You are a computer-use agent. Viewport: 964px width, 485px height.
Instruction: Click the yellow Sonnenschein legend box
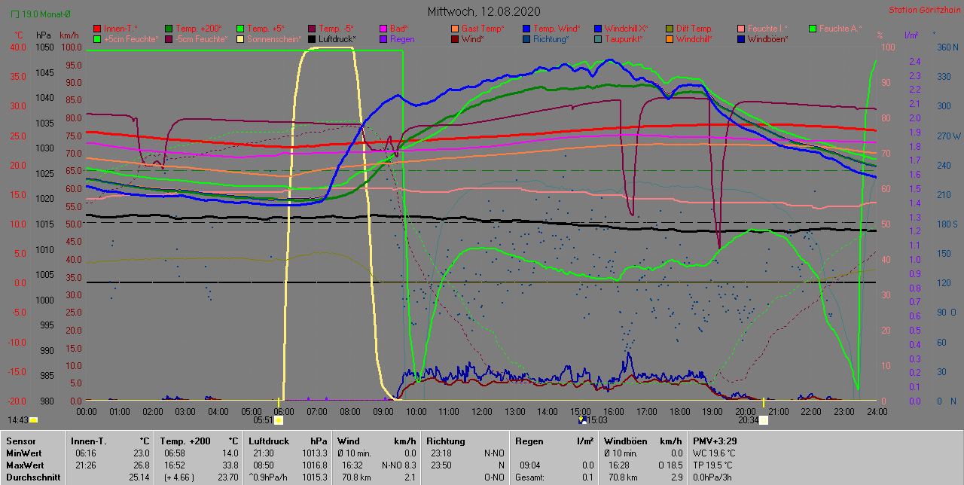pos(240,39)
